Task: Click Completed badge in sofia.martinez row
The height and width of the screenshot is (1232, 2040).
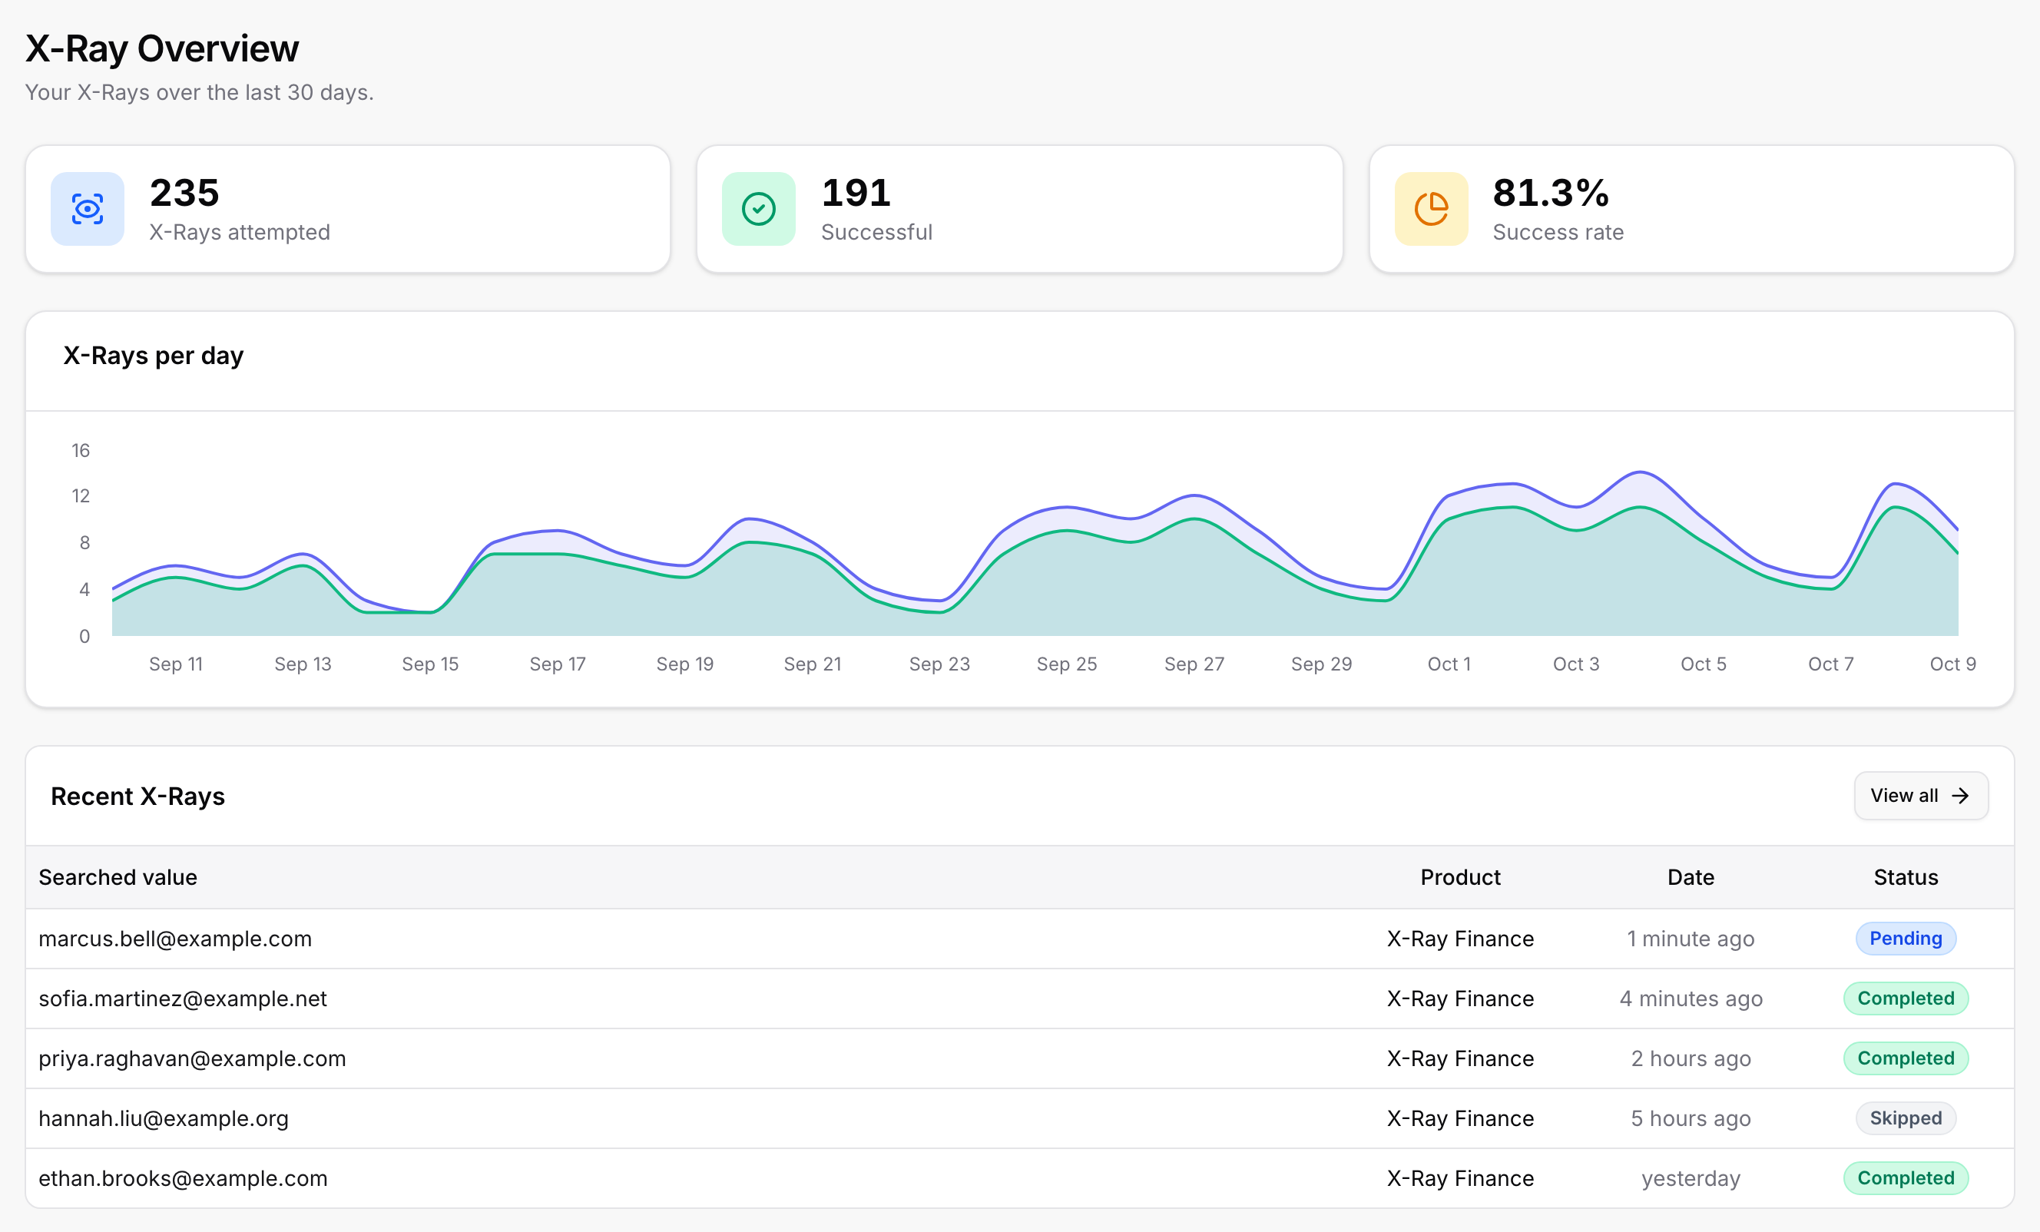Action: click(1906, 999)
